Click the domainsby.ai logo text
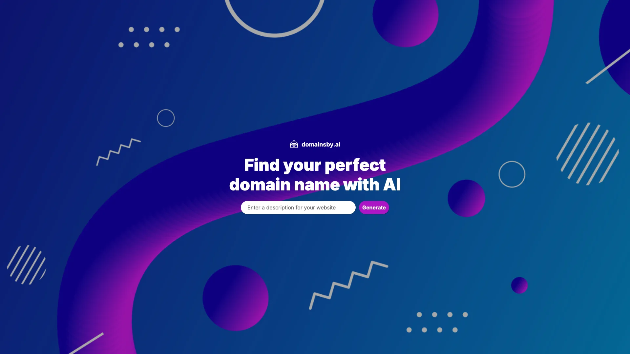 (x=321, y=144)
